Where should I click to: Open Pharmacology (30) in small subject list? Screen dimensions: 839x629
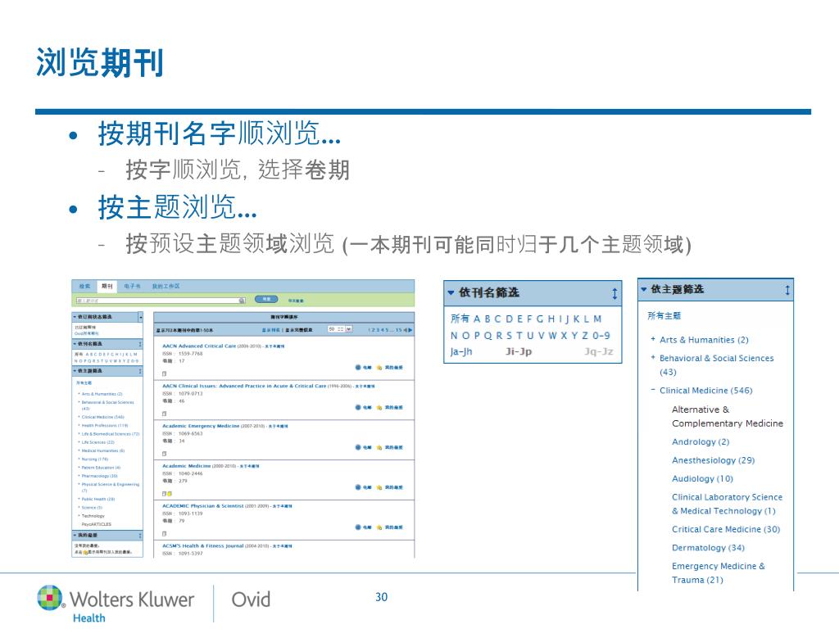pyautogui.click(x=99, y=476)
